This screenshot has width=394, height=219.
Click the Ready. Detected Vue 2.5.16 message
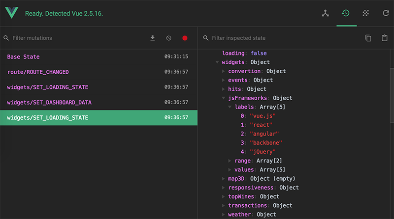(64, 14)
